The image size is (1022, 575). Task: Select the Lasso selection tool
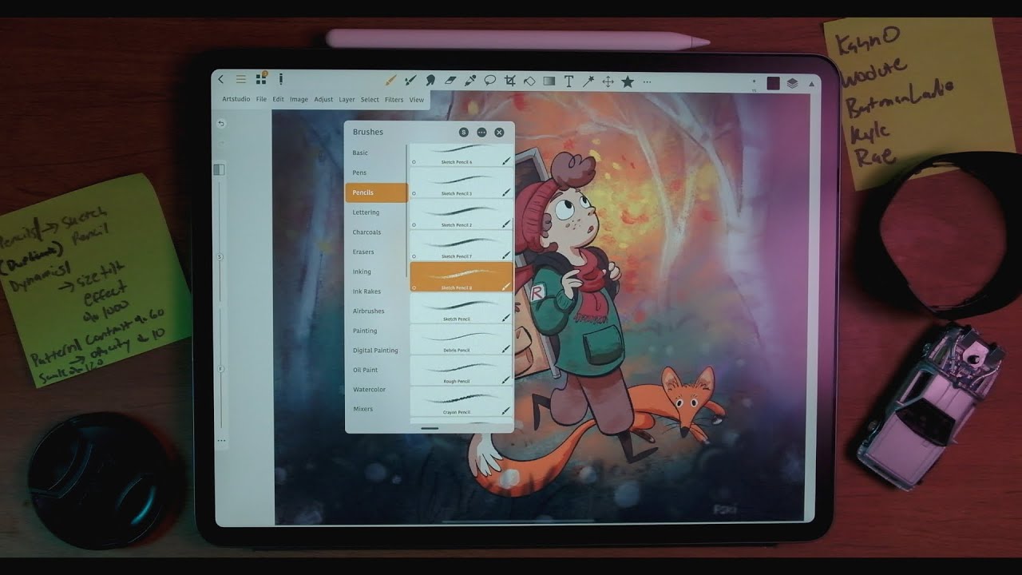point(490,81)
